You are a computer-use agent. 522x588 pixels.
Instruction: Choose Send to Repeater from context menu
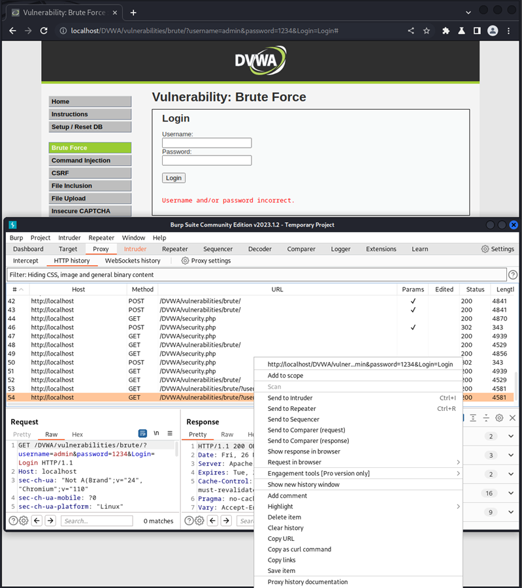(358, 409)
